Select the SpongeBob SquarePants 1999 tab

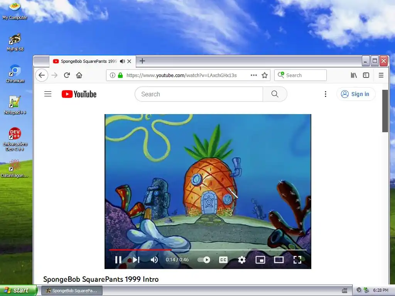pyautogui.click(x=89, y=61)
